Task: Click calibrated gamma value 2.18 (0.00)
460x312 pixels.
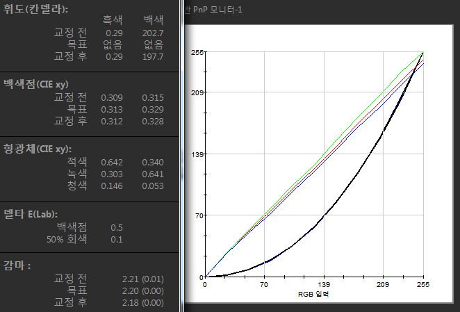Action: 143,302
